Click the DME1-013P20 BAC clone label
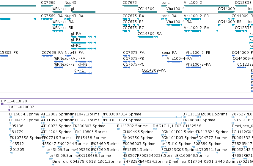 (x=14, y=101)
